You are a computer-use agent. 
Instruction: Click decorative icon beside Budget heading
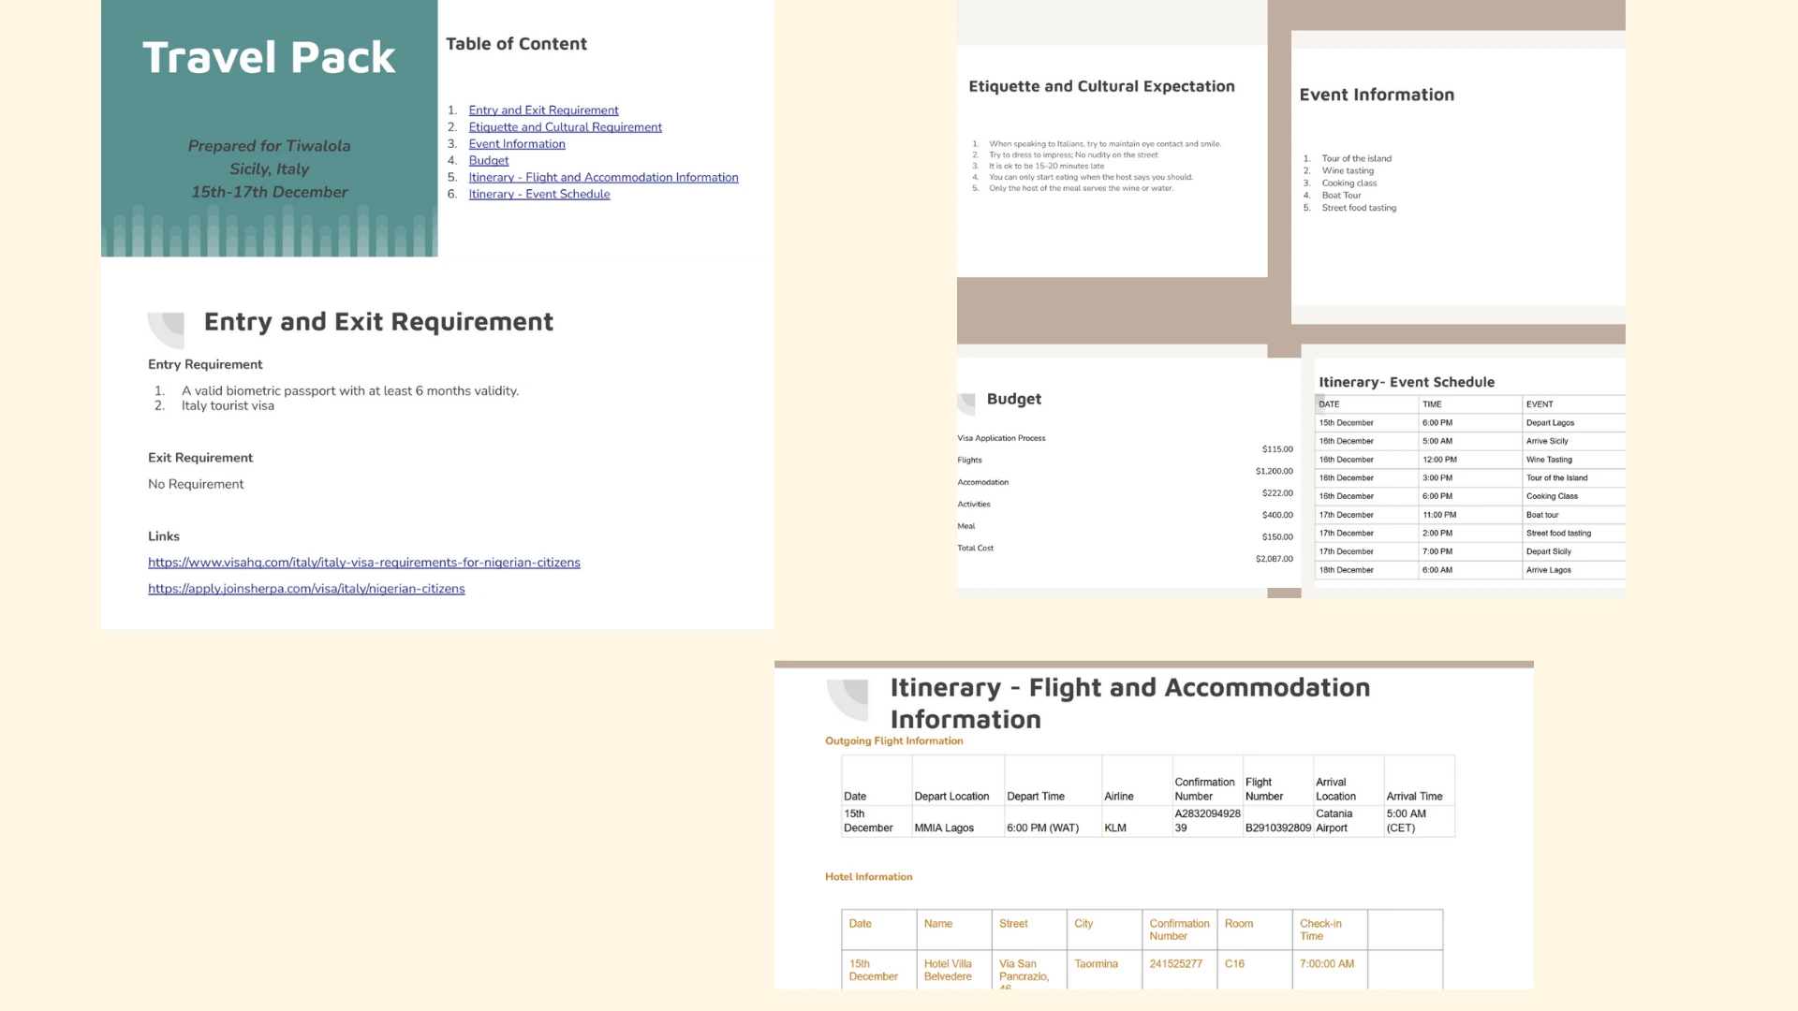(x=966, y=403)
